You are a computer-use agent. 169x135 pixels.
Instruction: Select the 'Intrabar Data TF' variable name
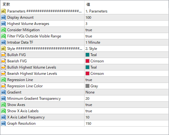pos(20,42)
